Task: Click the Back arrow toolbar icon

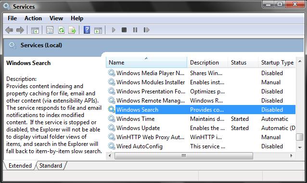Action: tap(9, 30)
